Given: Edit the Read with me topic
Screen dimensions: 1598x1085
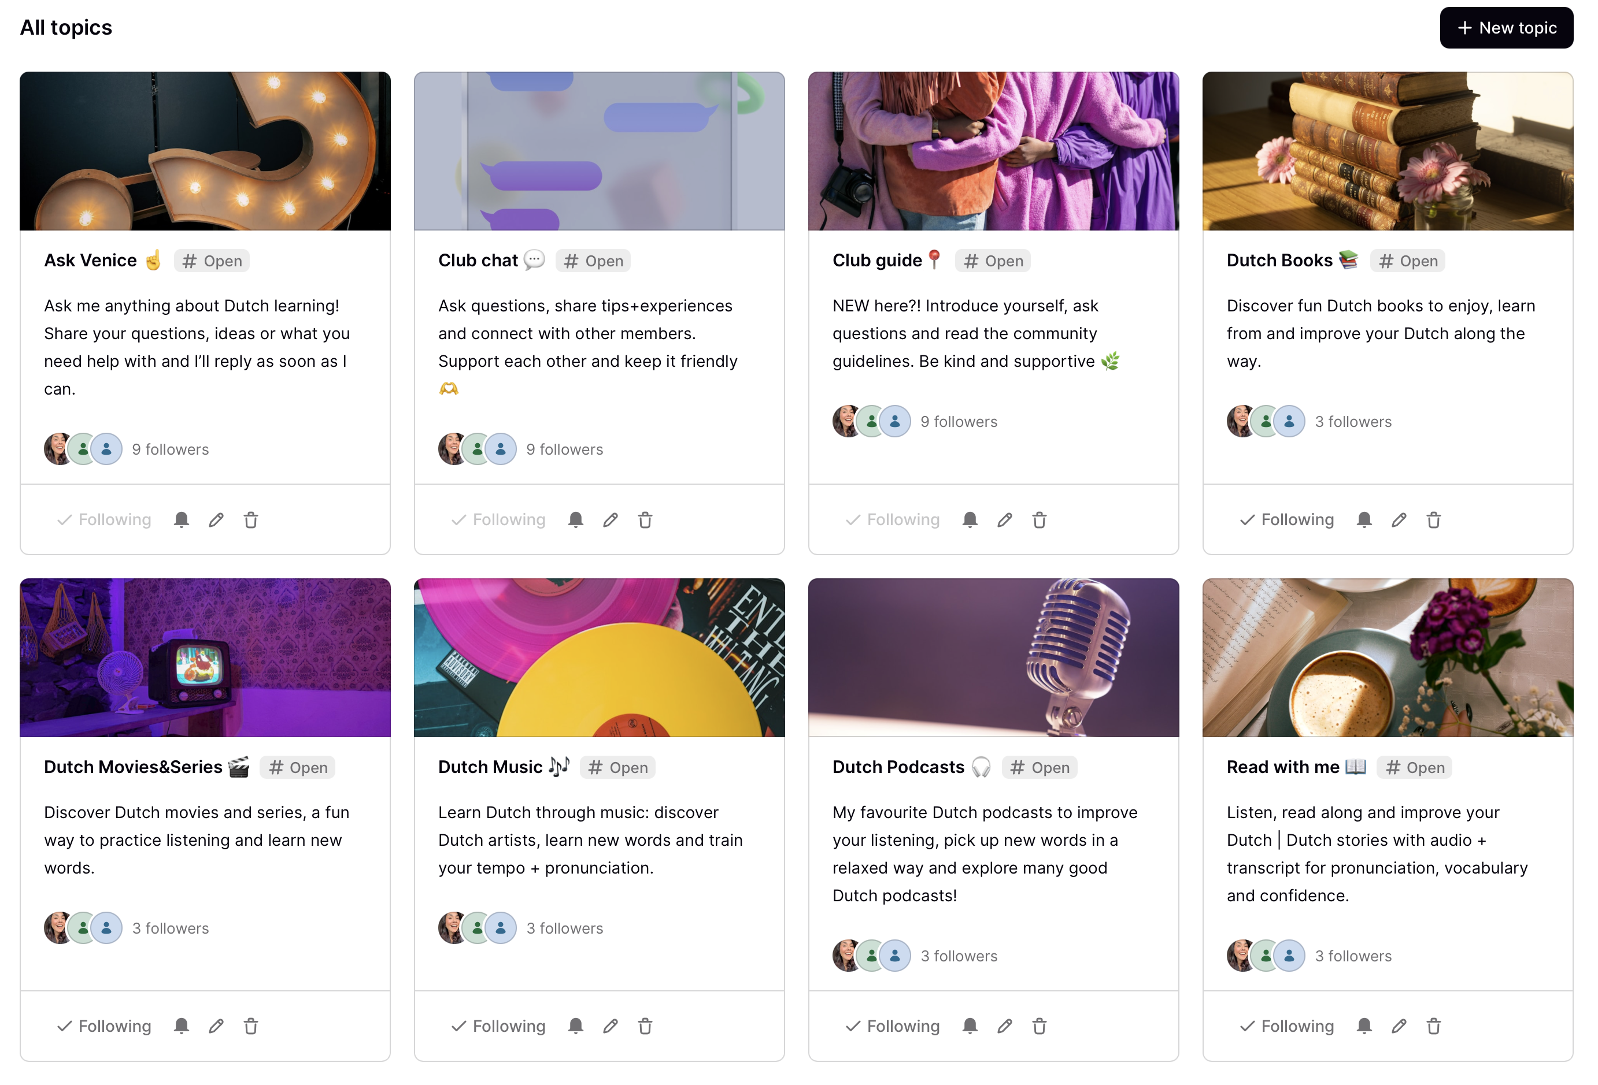Looking at the screenshot, I should [x=1399, y=1026].
